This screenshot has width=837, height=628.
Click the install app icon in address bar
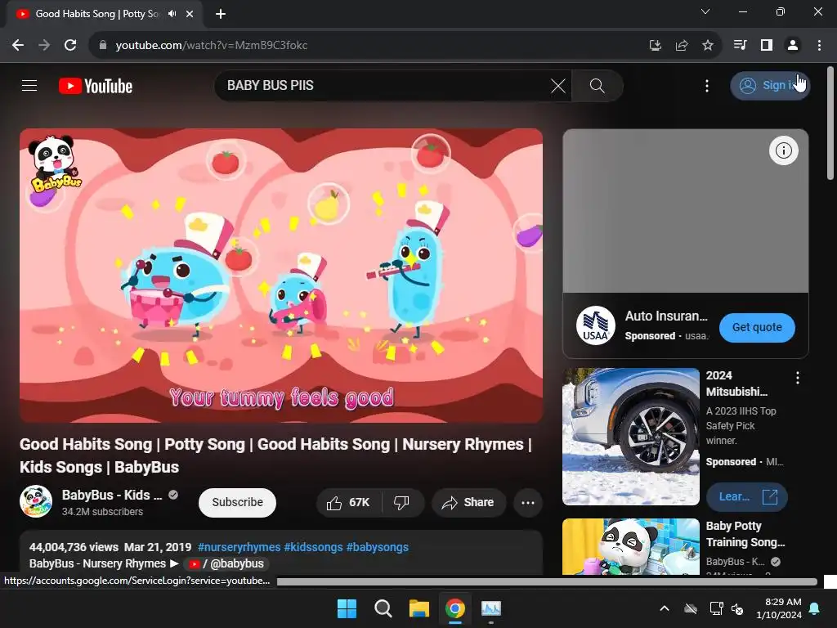pos(656,46)
